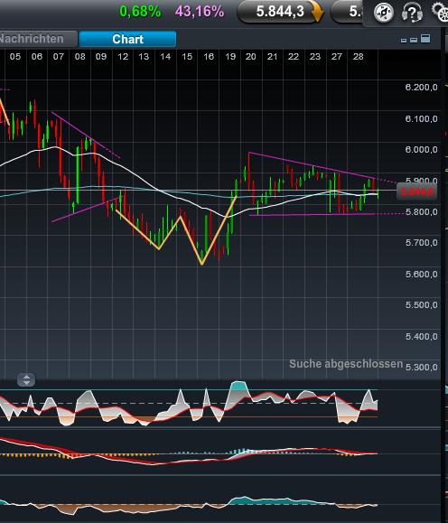This screenshot has width=448, height=523.
Task: Open the gear settings icon
Action: coord(440,13)
